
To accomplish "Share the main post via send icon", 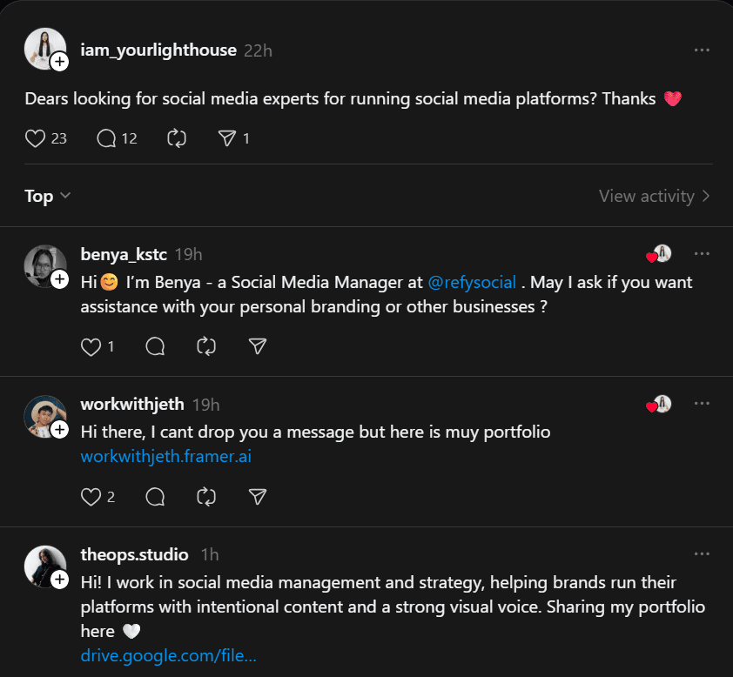I will [226, 138].
